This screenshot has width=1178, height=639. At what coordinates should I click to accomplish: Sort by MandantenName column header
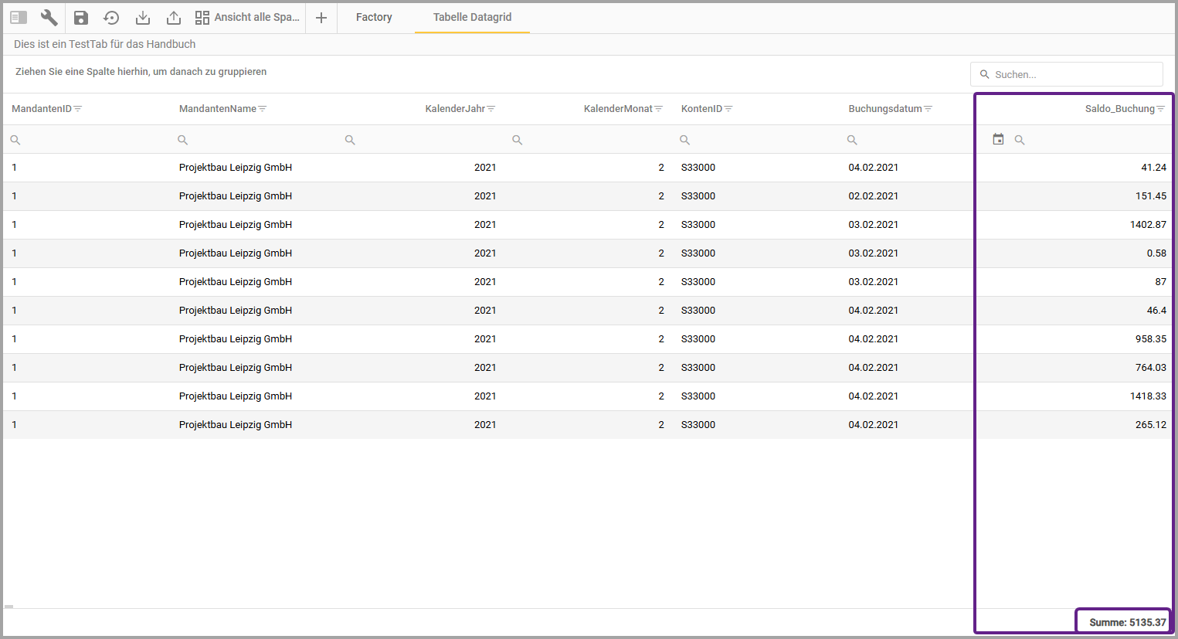[217, 109]
